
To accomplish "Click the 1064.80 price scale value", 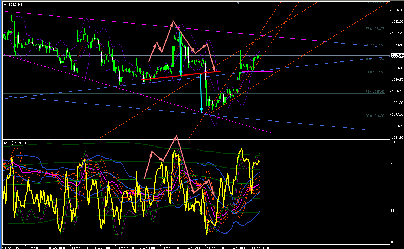I will (398, 68).
